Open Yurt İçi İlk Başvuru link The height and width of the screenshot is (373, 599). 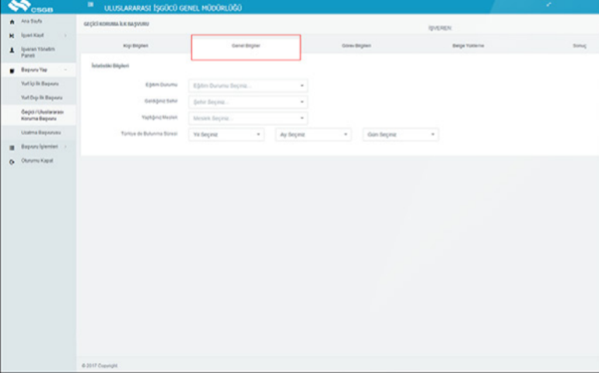[40, 84]
